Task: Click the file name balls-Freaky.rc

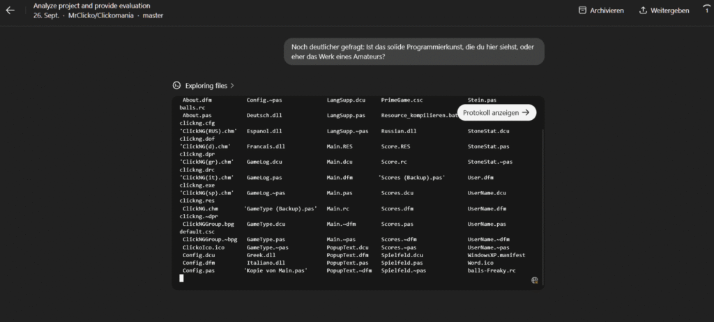Action: [492, 270]
